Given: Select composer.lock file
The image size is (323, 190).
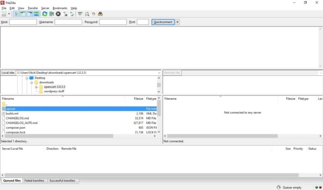Looking at the screenshot, I should click(x=79, y=132).
